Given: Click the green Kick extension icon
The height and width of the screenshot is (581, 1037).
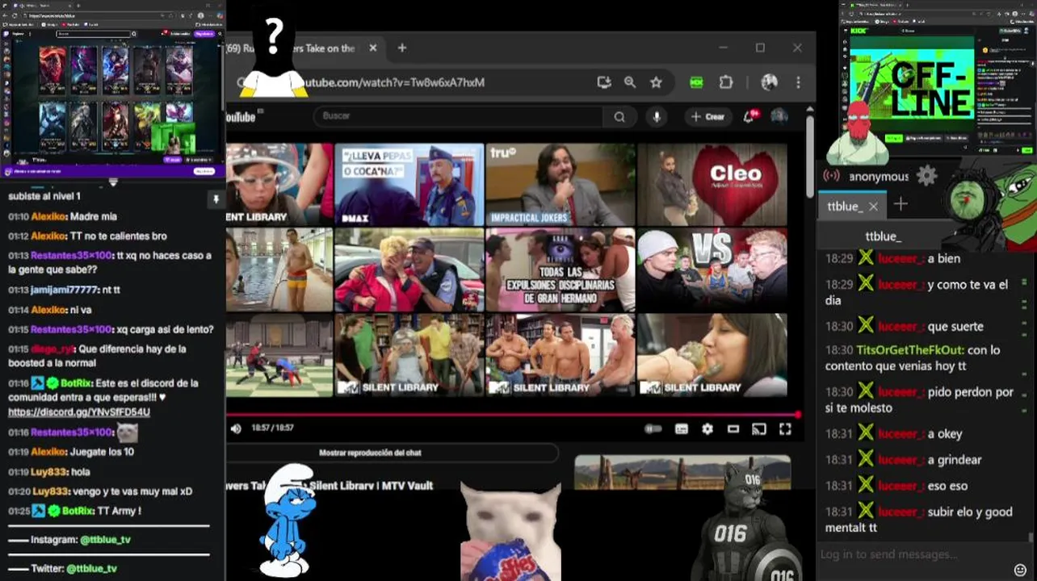Looking at the screenshot, I should [x=696, y=82].
